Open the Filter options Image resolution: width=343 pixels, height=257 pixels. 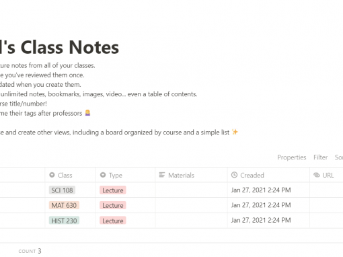(x=320, y=157)
